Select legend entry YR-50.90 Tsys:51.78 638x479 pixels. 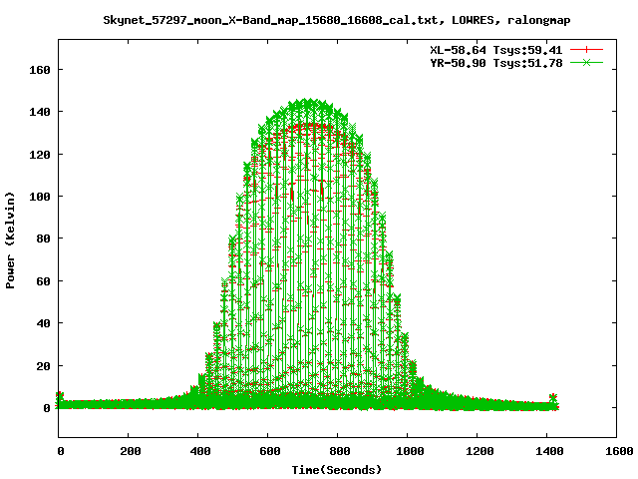click(x=496, y=63)
